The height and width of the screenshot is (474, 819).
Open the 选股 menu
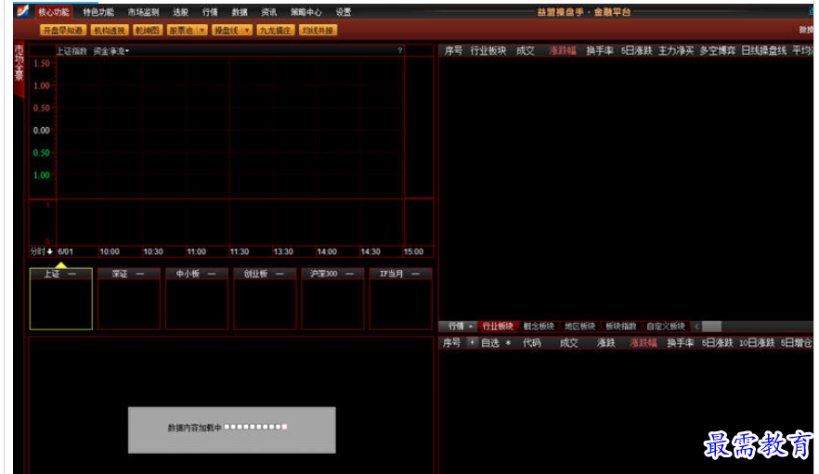[x=181, y=11]
